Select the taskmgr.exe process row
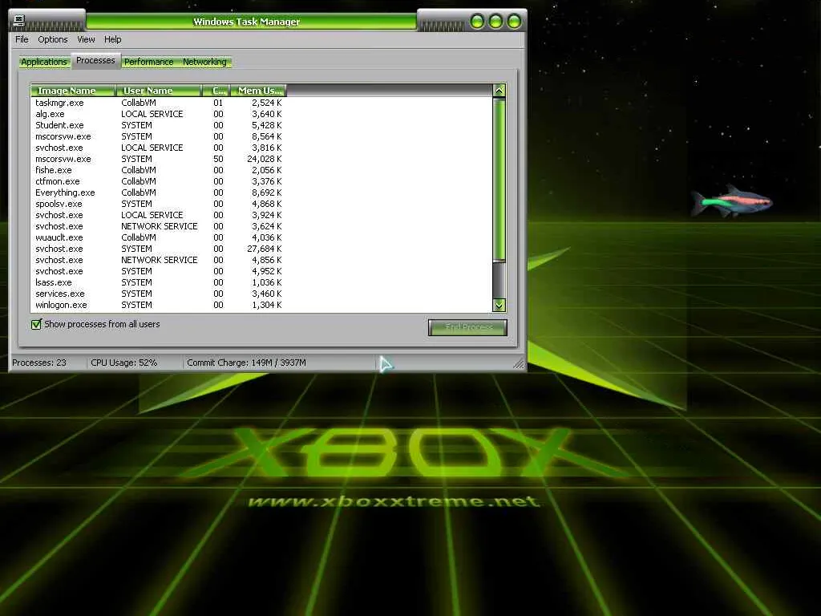Viewport: 821px width, 616px height. [158, 103]
